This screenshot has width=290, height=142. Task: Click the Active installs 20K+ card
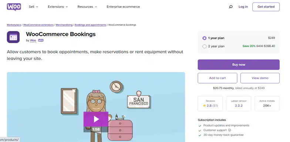267,104
